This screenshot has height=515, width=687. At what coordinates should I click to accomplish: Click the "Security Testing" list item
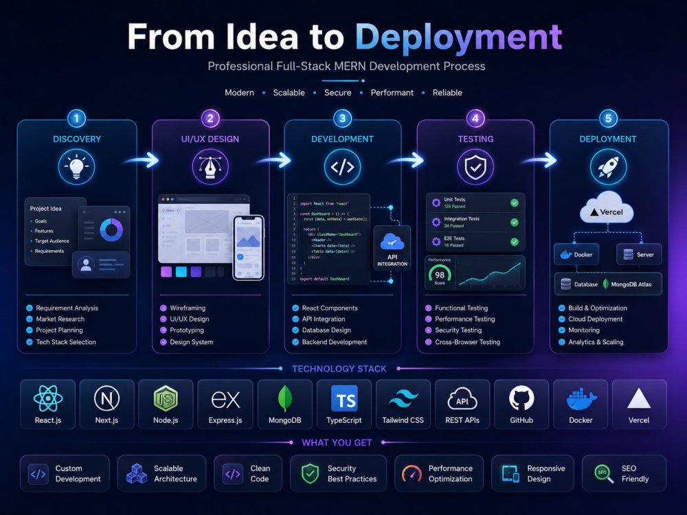pos(458,330)
